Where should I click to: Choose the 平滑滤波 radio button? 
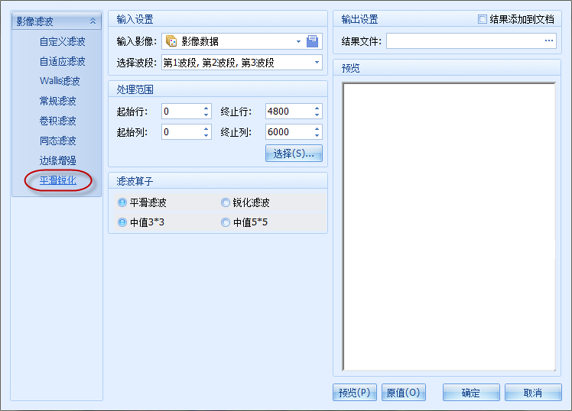[122, 202]
